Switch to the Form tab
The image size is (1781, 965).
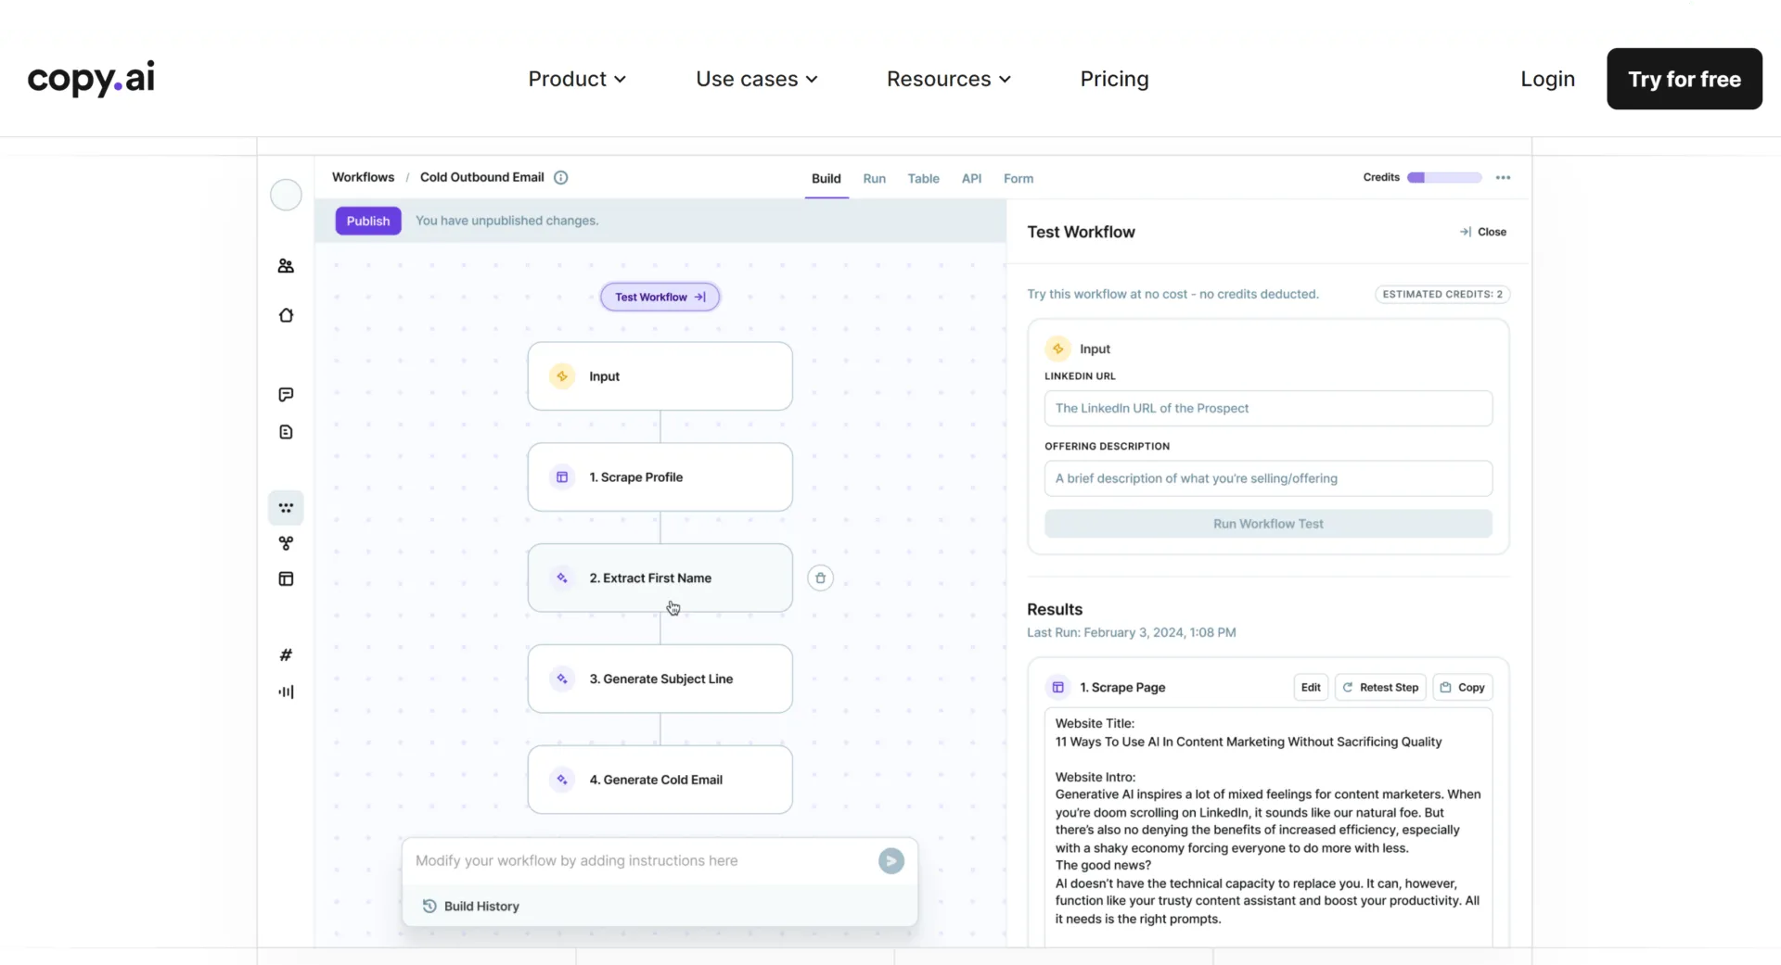click(x=1018, y=178)
